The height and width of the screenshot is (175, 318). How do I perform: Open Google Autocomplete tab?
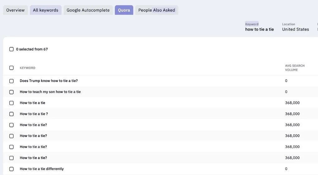point(88,10)
